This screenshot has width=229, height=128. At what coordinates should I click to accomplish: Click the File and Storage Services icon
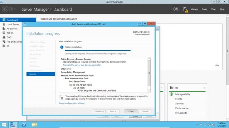click(x=4, y=42)
